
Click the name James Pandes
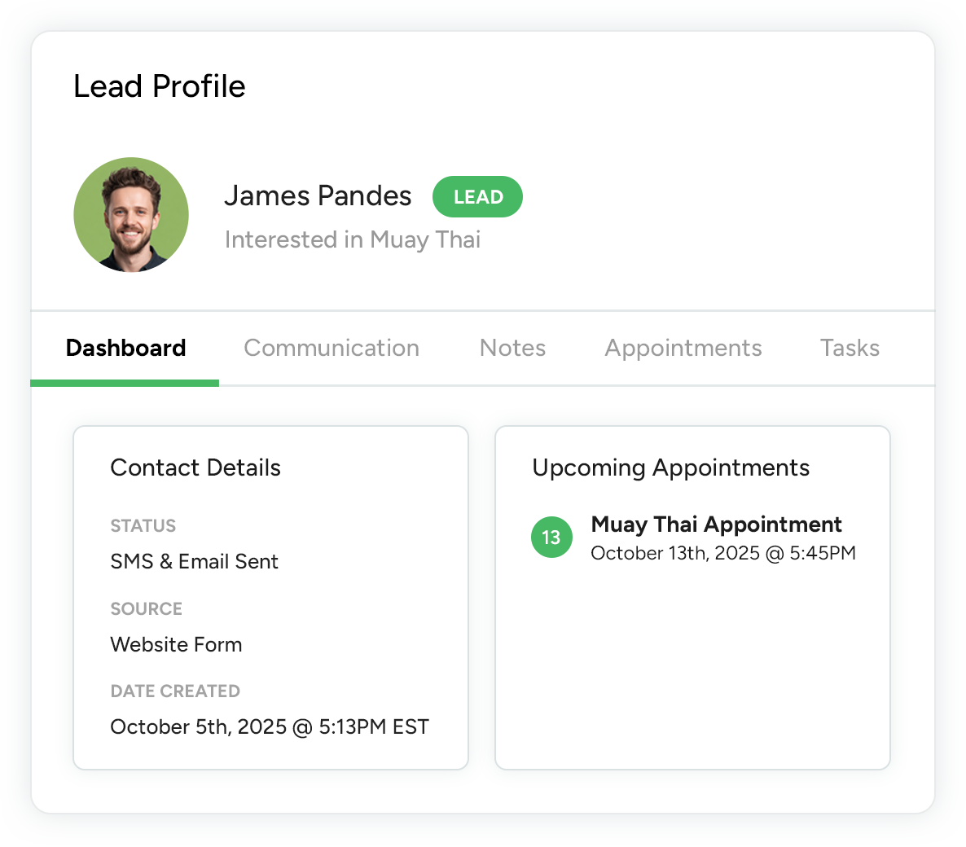coord(318,196)
